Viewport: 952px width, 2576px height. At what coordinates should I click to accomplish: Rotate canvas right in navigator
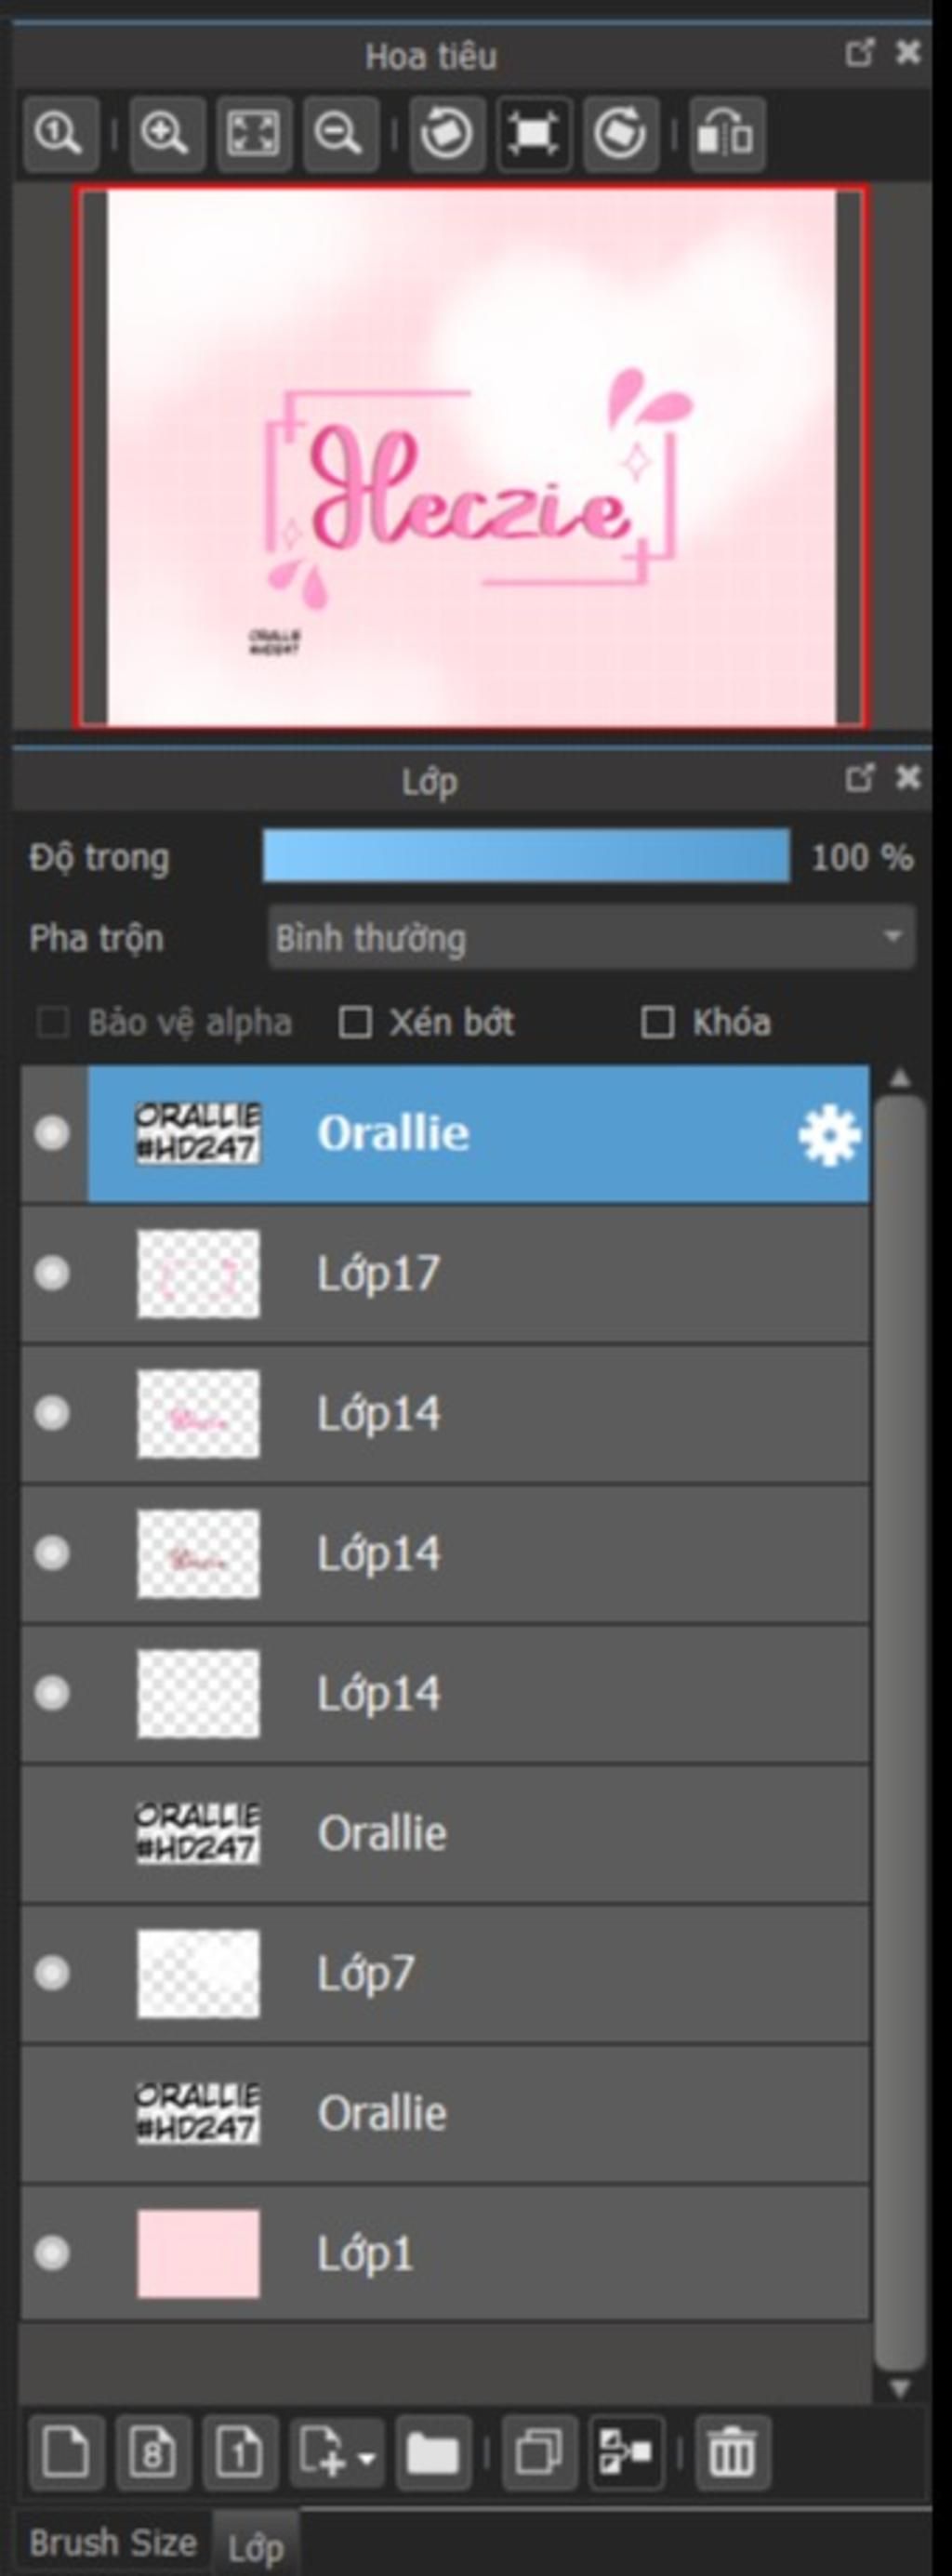[x=620, y=134]
